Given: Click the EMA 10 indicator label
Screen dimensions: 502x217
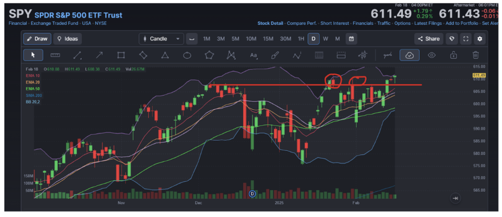Looking at the screenshot, I should pos(33,76).
